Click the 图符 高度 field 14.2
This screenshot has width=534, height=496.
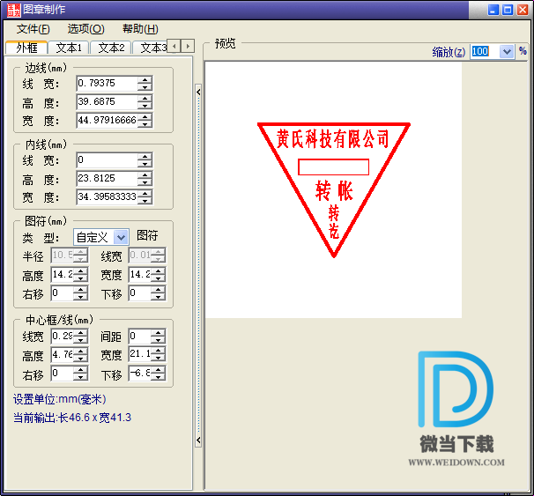click(63, 274)
